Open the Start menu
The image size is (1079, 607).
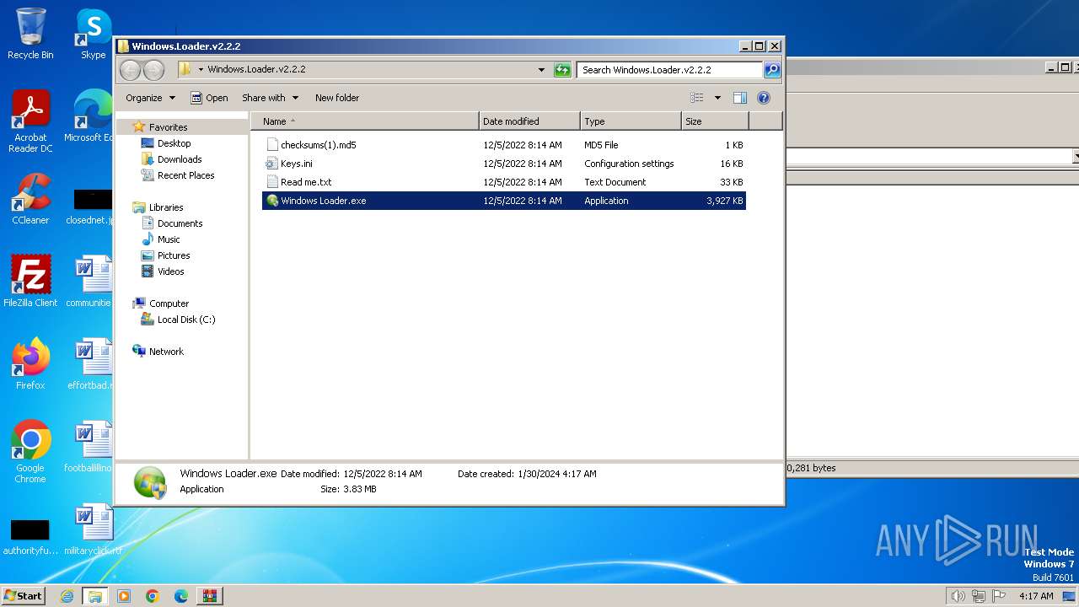pyautogui.click(x=23, y=596)
